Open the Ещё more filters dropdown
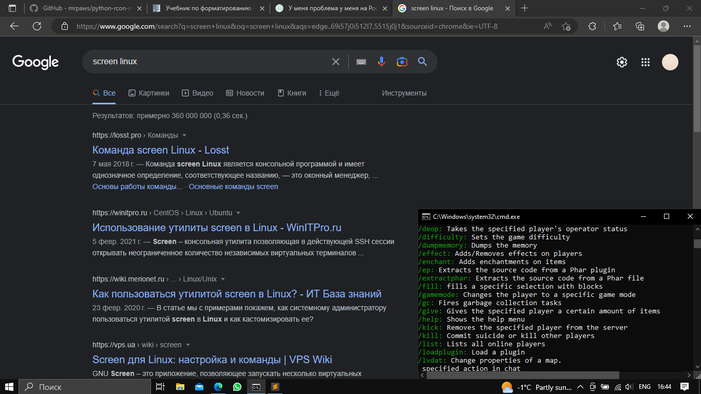This screenshot has height=394, width=701. coord(329,93)
